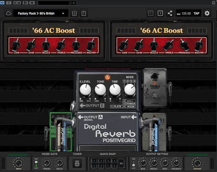Click the Treble Booster VOLUME knob
217x172 pixels.
(x=155, y=76)
